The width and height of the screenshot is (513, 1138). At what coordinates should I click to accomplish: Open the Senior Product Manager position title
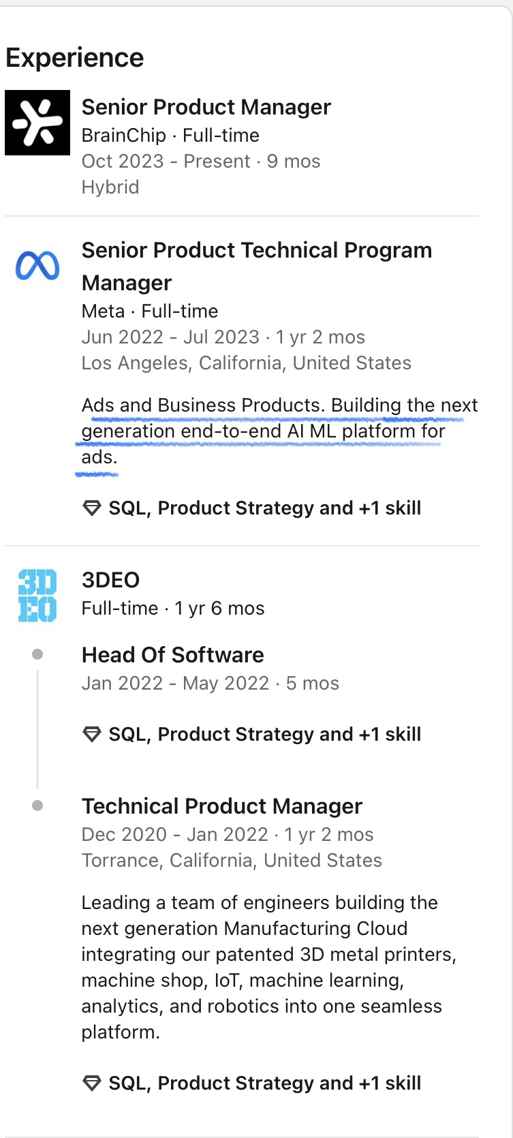point(206,107)
